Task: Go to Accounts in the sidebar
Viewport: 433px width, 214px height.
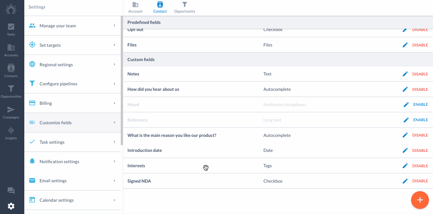Action: coord(11,50)
